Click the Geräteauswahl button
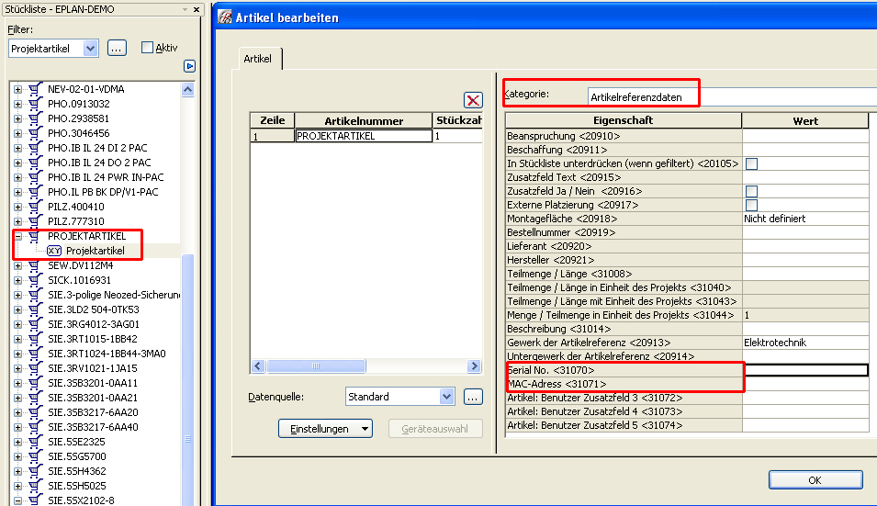This screenshot has width=877, height=506. click(435, 429)
